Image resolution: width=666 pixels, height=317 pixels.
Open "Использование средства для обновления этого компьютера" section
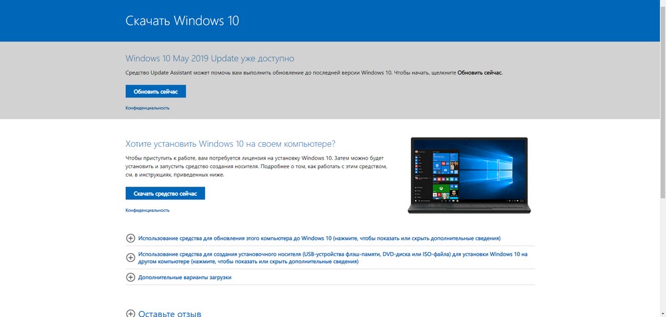pos(320,238)
